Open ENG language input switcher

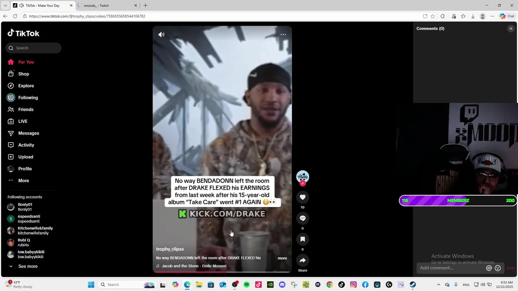coord(466,285)
